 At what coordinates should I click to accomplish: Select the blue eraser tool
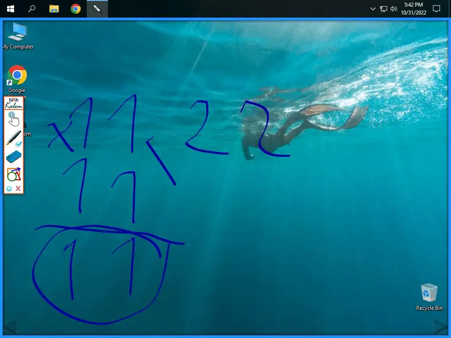14,157
